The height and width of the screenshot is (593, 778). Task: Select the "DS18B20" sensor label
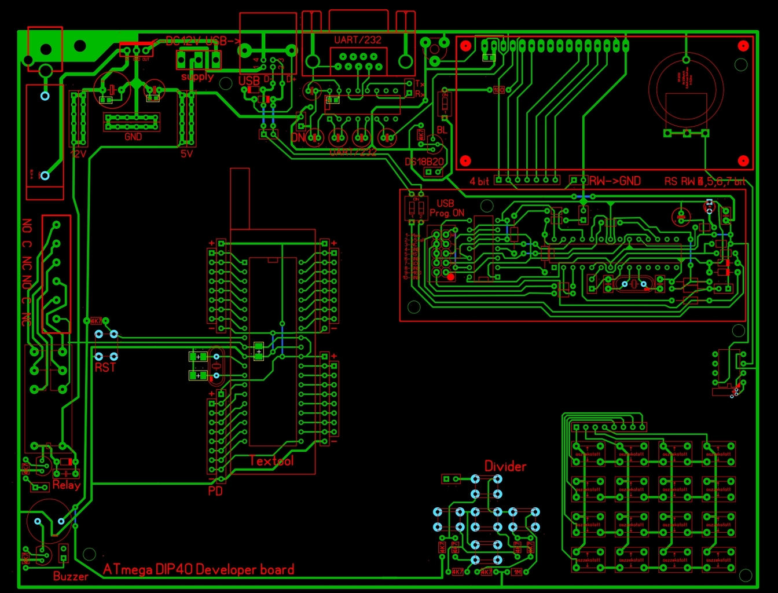(x=424, y=162)
